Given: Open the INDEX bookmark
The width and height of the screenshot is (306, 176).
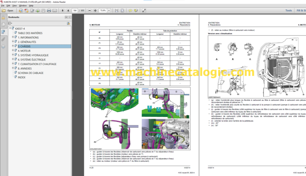Looking at the screenshot, I should pos(22,77).
